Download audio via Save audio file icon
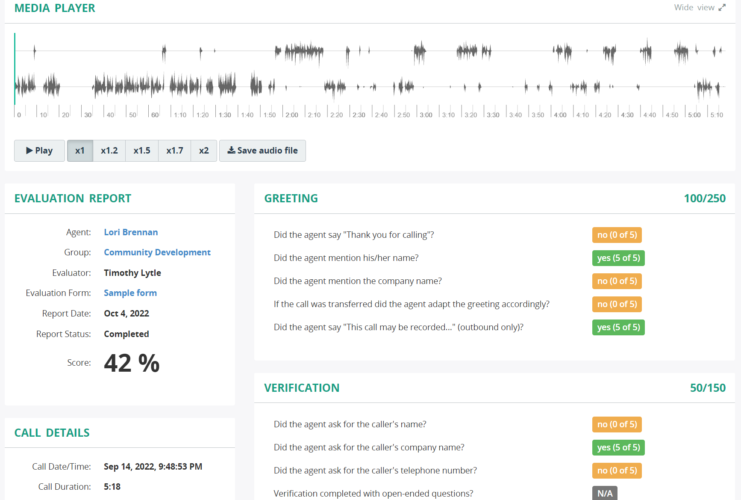Image resolution: width=741 pixels, height=500 pixels. 262,151
